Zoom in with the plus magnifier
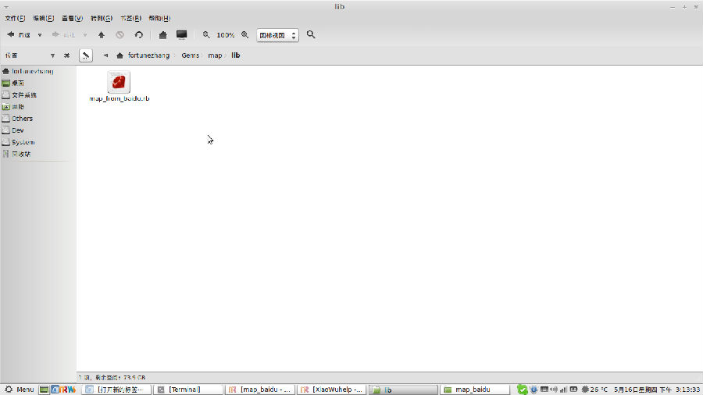The image size is (703, 395). click(x=244, y=34)
